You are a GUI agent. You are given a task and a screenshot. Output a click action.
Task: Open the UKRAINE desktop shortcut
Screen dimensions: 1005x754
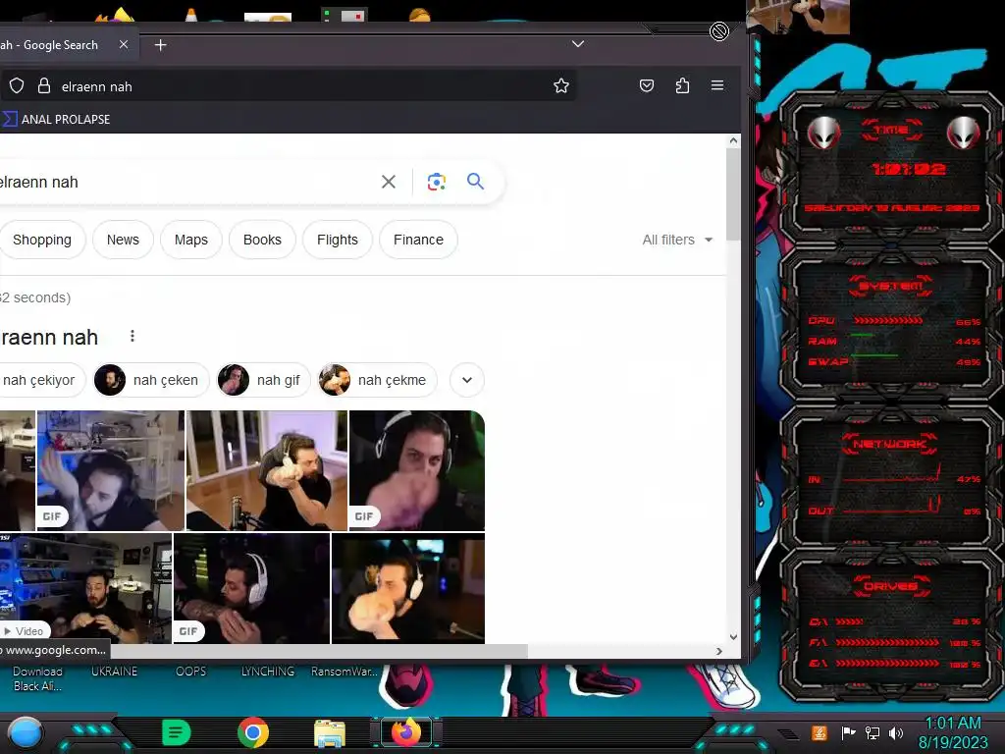114,672
